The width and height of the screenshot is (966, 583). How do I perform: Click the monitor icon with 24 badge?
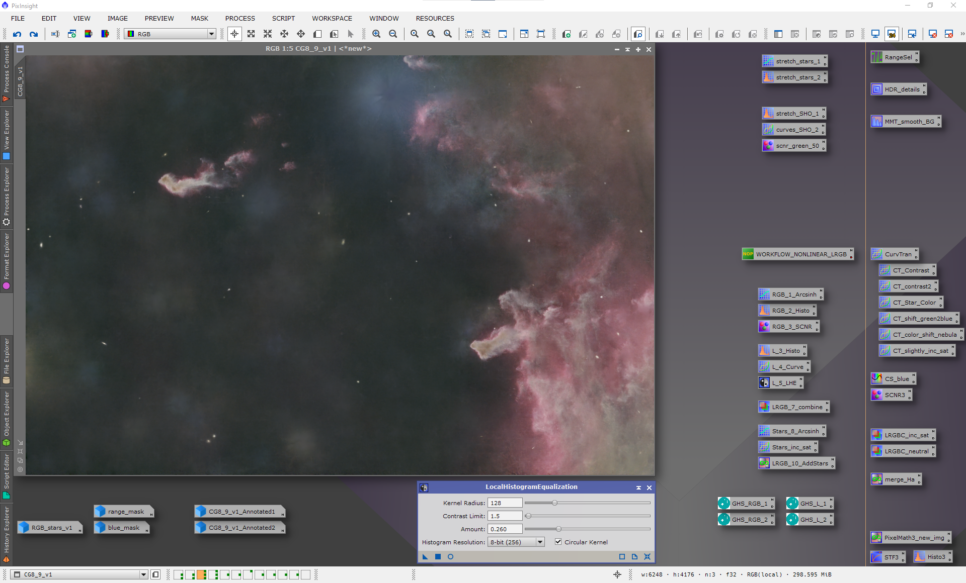(x=892, y=34)
